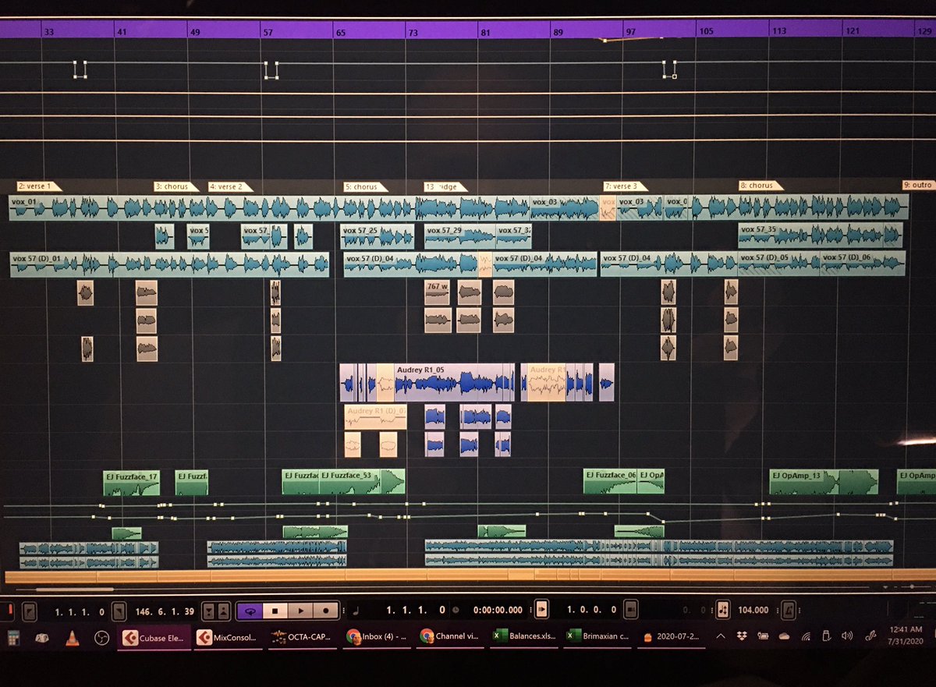This screenshot has height=687, width=936.
Task: Jump to the '4: verse 2' marker
Action: (229, 186)
